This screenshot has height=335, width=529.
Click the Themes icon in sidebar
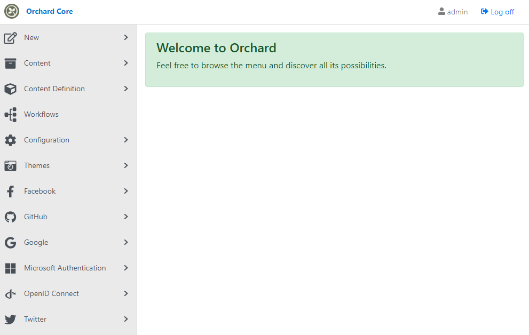pyautogui.click(x=11, y=166)
